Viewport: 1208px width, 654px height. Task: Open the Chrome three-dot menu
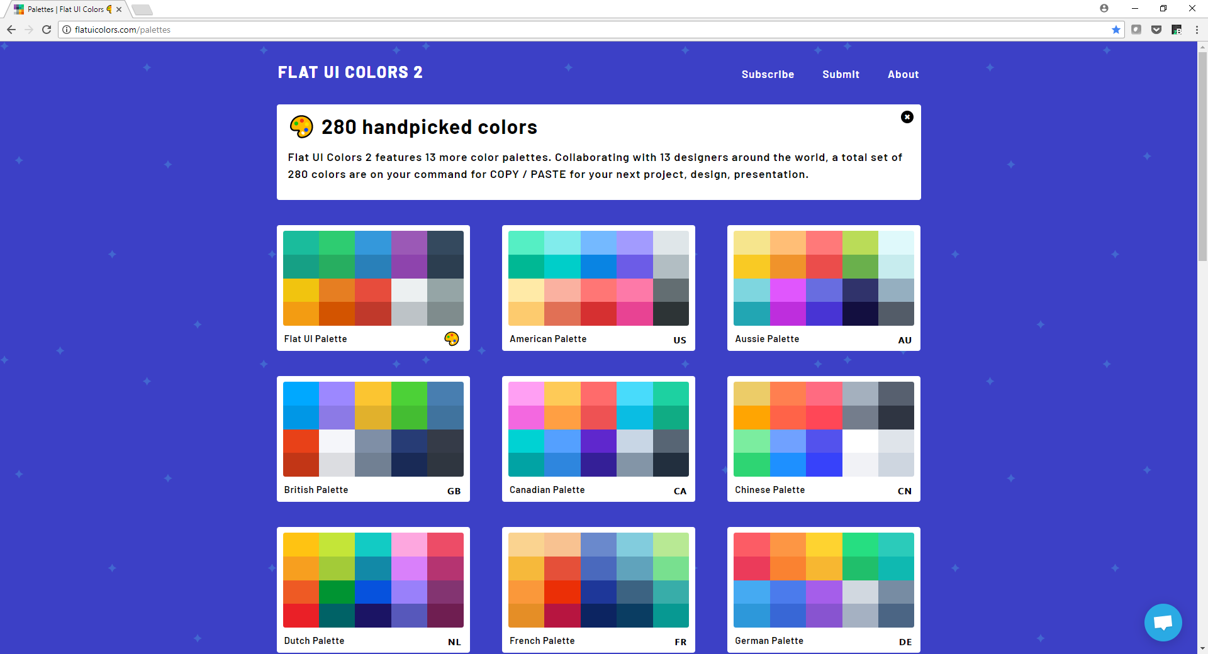pos(1197,30)
